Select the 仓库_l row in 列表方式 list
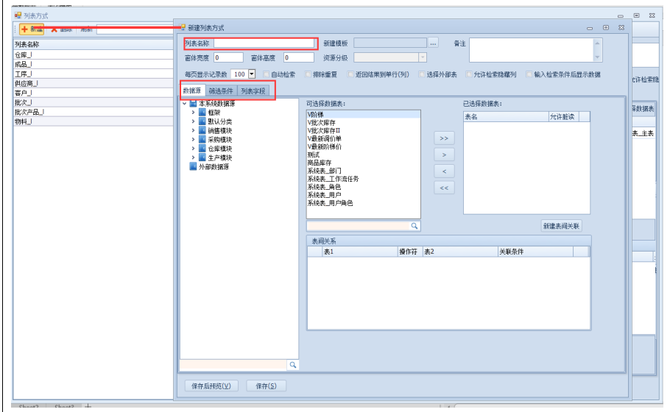The image size is (670, 412). coord(94,54)
